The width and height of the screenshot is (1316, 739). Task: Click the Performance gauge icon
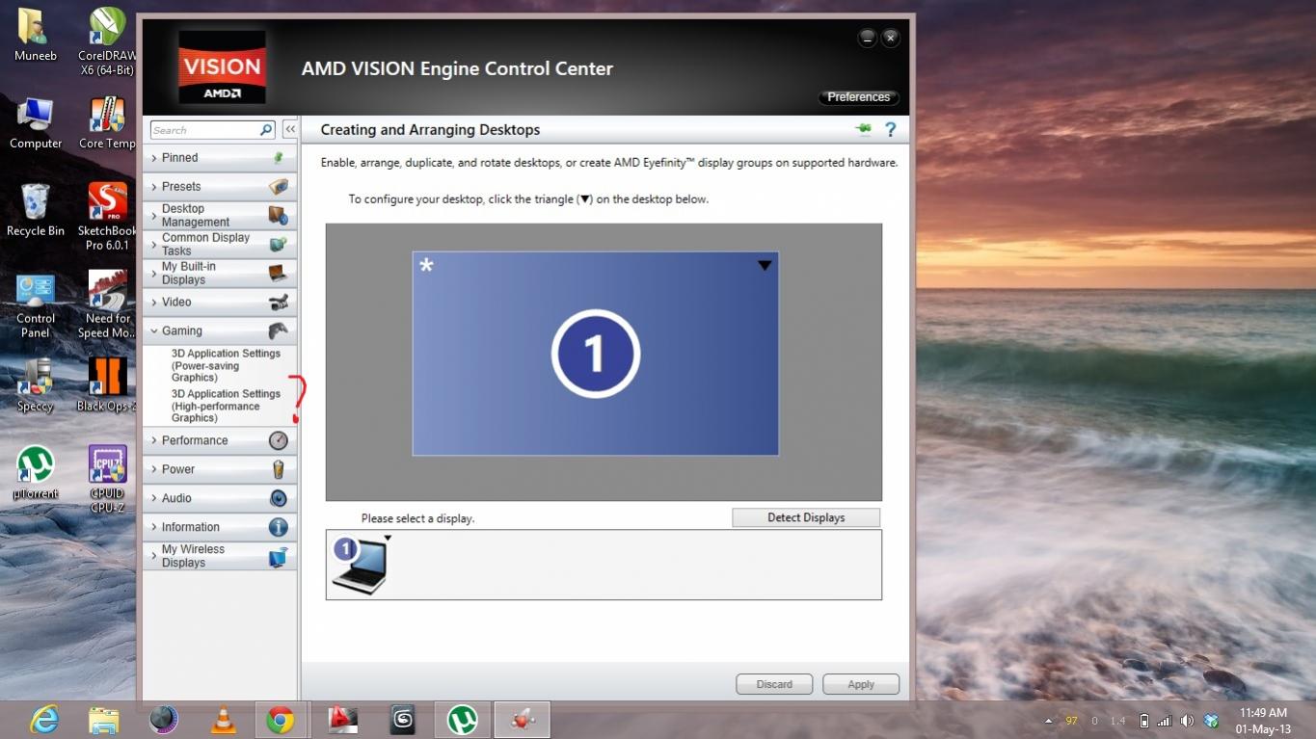point(278,440)
